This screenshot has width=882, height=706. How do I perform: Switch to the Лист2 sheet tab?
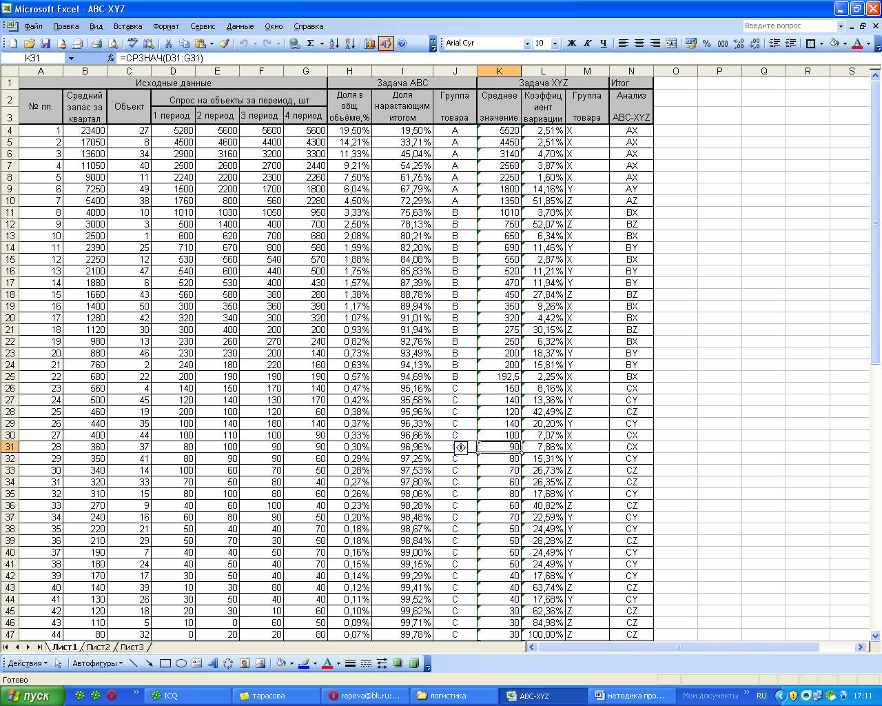tap(98, 647)
